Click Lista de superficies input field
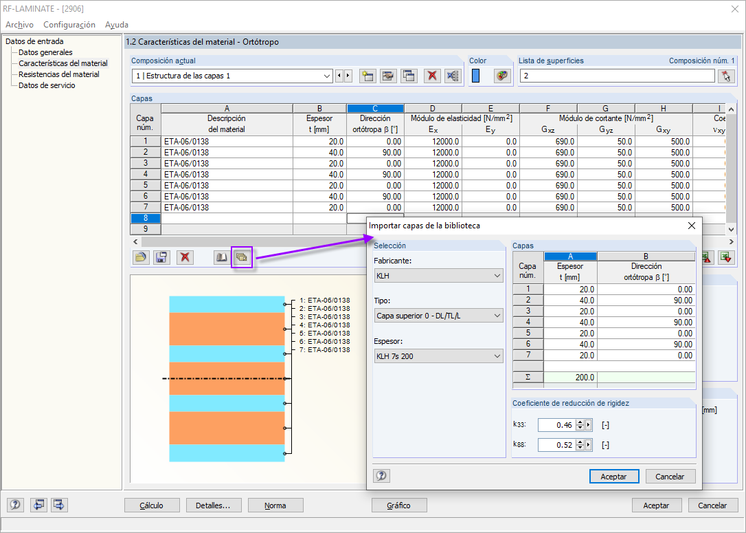 click(617, 76)
